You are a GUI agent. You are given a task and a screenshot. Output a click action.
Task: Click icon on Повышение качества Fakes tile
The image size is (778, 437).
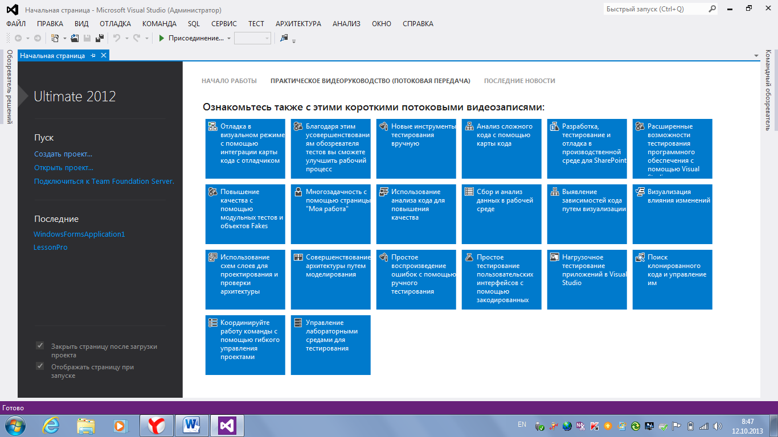pos(212,192)
